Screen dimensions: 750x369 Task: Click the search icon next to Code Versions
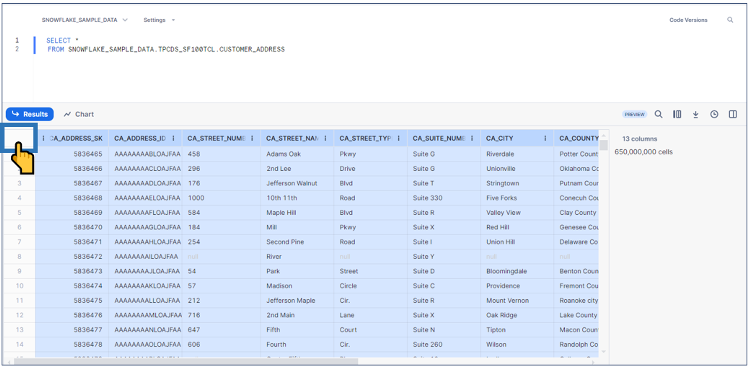tap(730, 20)
